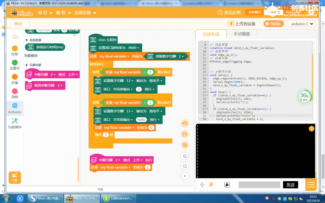325x203 pixels.
Task: Click the undo arrow on workspace
Action: pyautogui.click(x=185, y=124)
